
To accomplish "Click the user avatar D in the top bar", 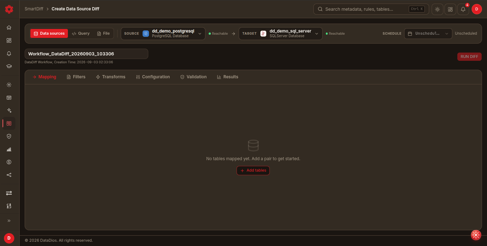I will click(477, 9).
